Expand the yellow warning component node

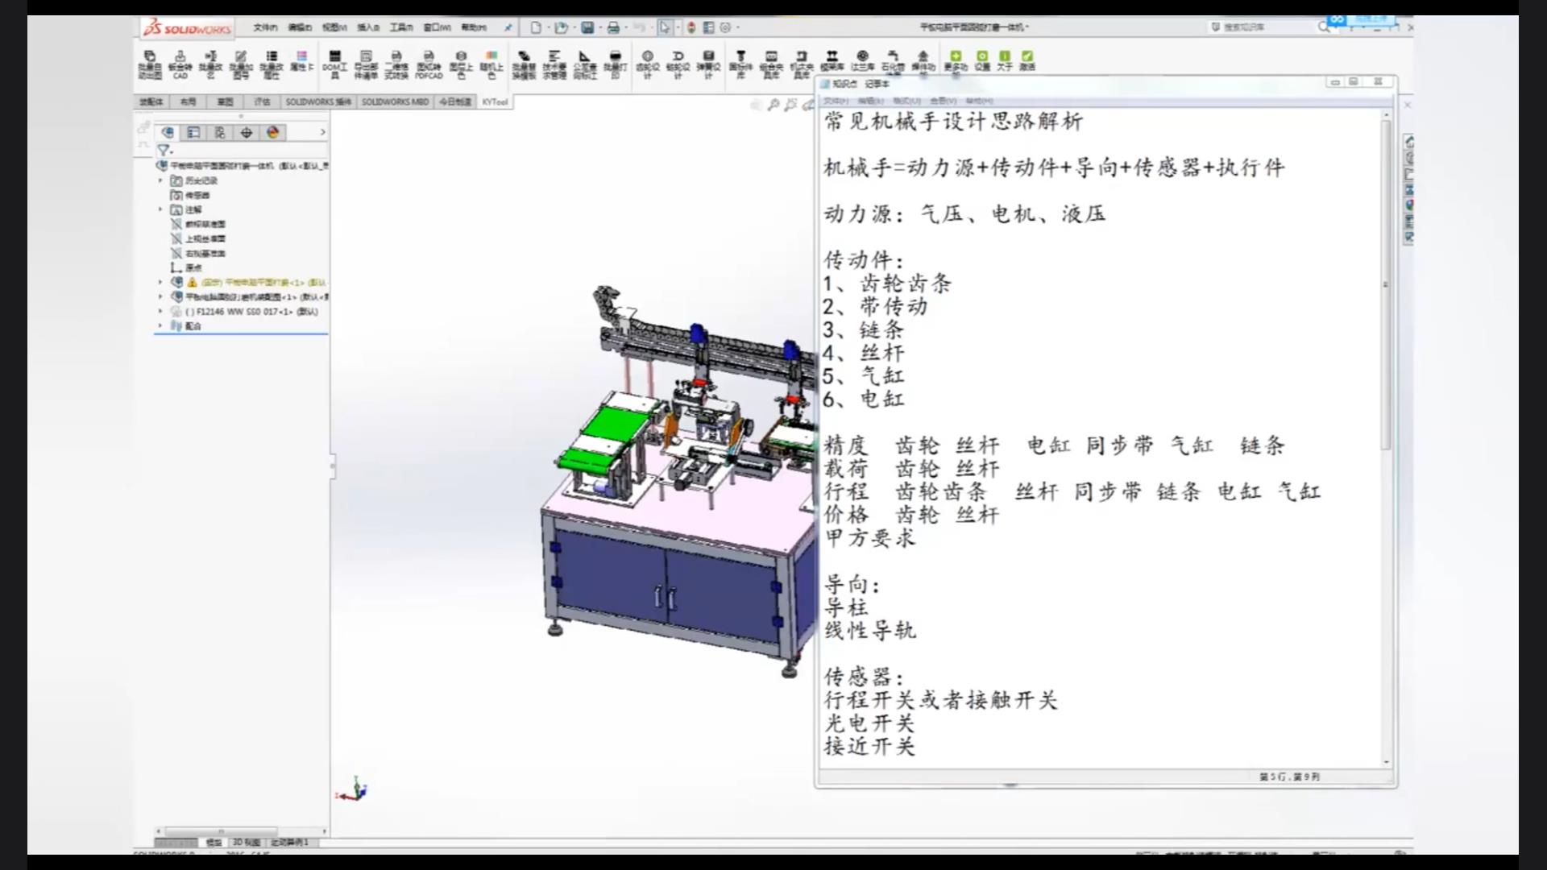click(x=160, y=282)
